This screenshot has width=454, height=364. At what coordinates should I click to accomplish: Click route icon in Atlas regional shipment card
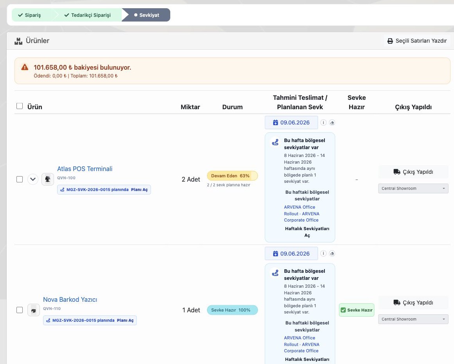point(275,142)
